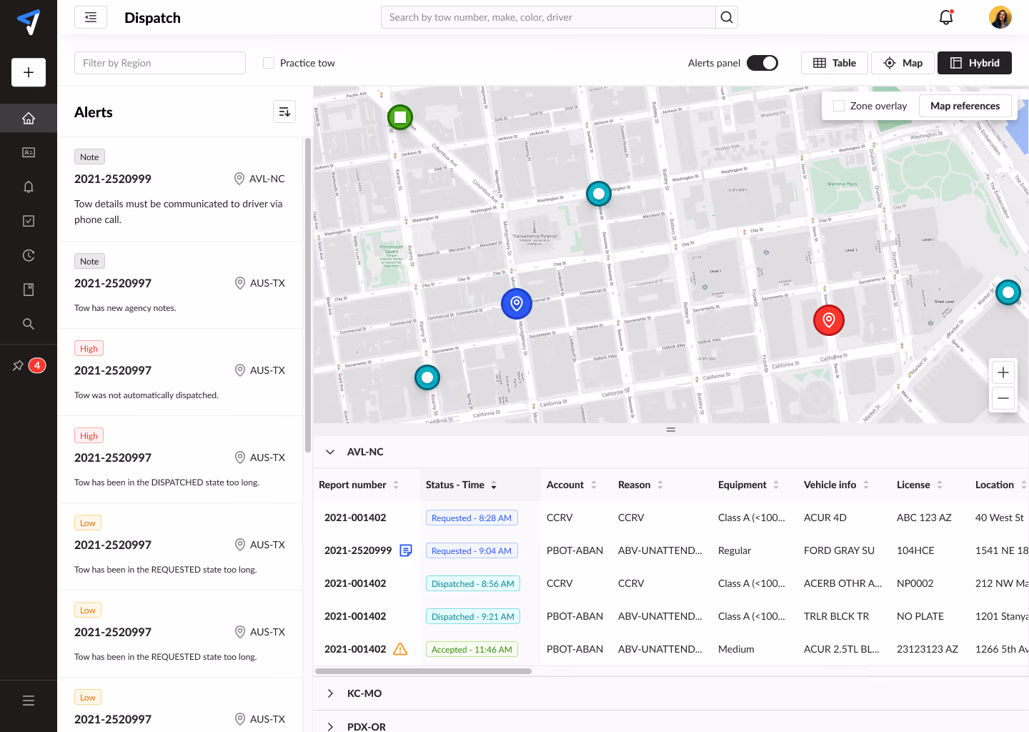Open the history clock sidebar icon
The width and height of the screenshot is (1029, 732).
click(x=29, y=255)
